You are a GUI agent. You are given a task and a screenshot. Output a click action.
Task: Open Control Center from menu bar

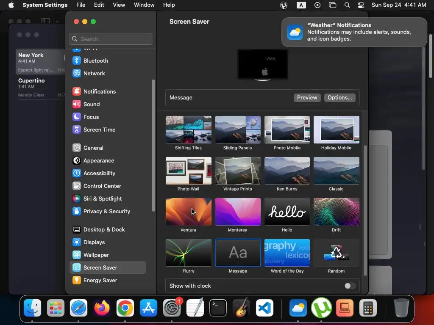(361, 5)
